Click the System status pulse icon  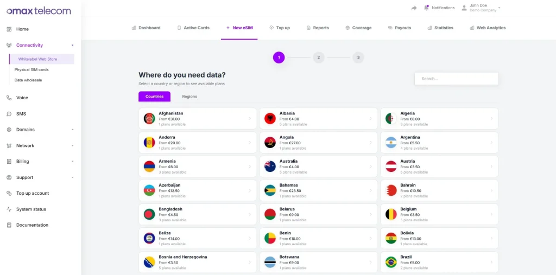pyautogui.click(x=9, y=209)
